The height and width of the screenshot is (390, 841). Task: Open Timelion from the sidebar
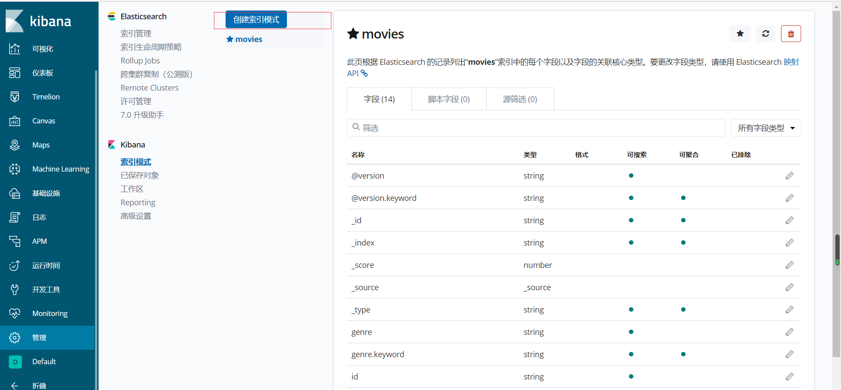coord(46,97)
